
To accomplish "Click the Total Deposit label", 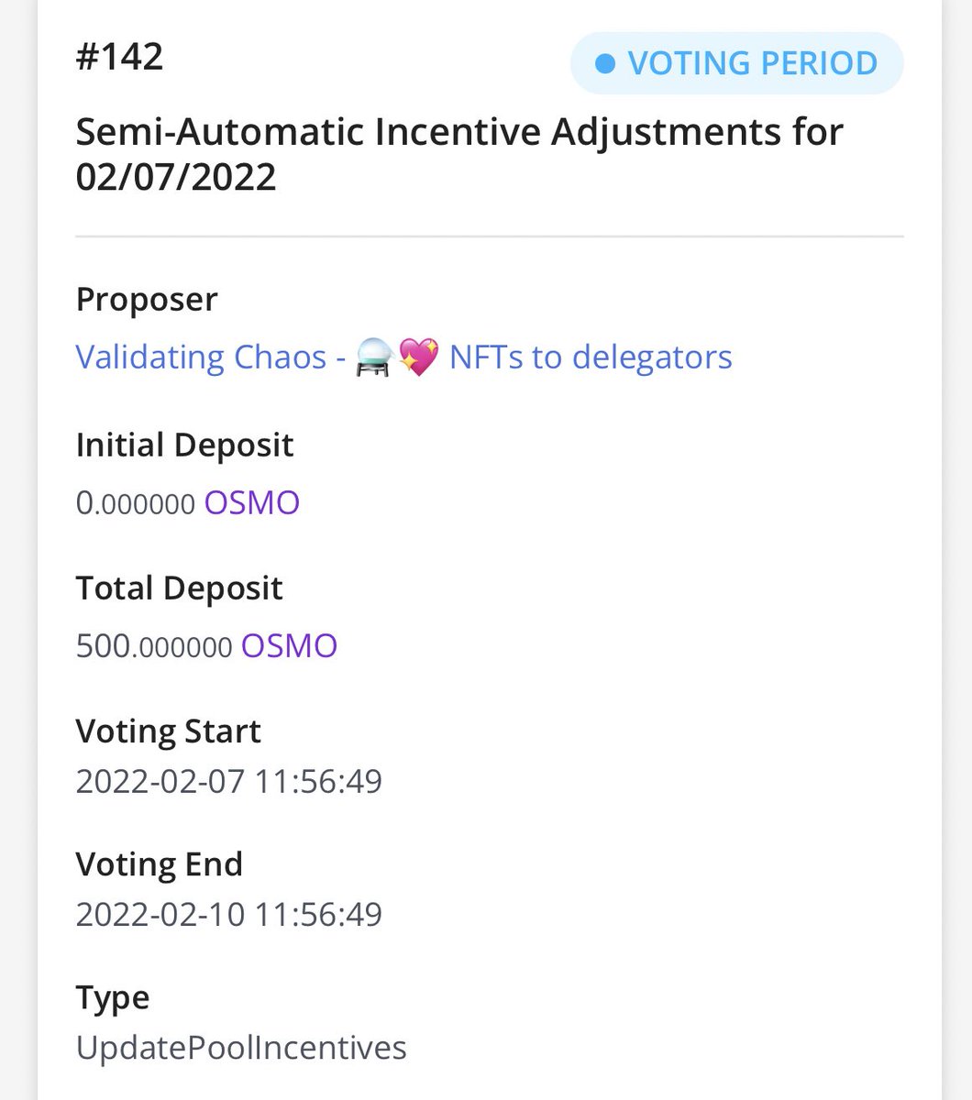I will tap(179, 588).
